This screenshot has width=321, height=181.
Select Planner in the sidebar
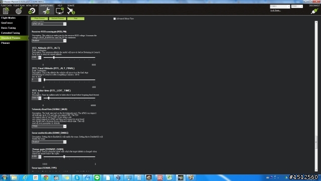click(6, 43)
